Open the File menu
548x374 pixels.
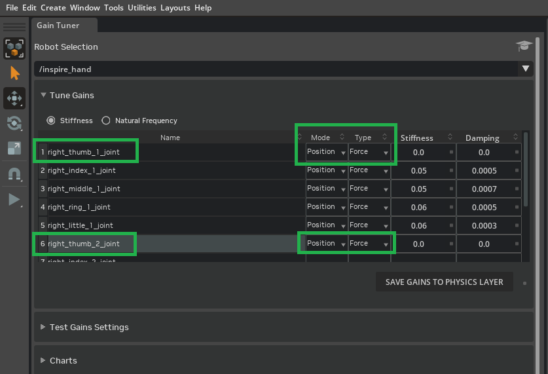point(12,8)
